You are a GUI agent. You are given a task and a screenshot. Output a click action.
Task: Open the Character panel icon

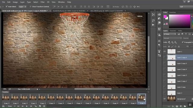pyautogui.click(x=159, y=41)
